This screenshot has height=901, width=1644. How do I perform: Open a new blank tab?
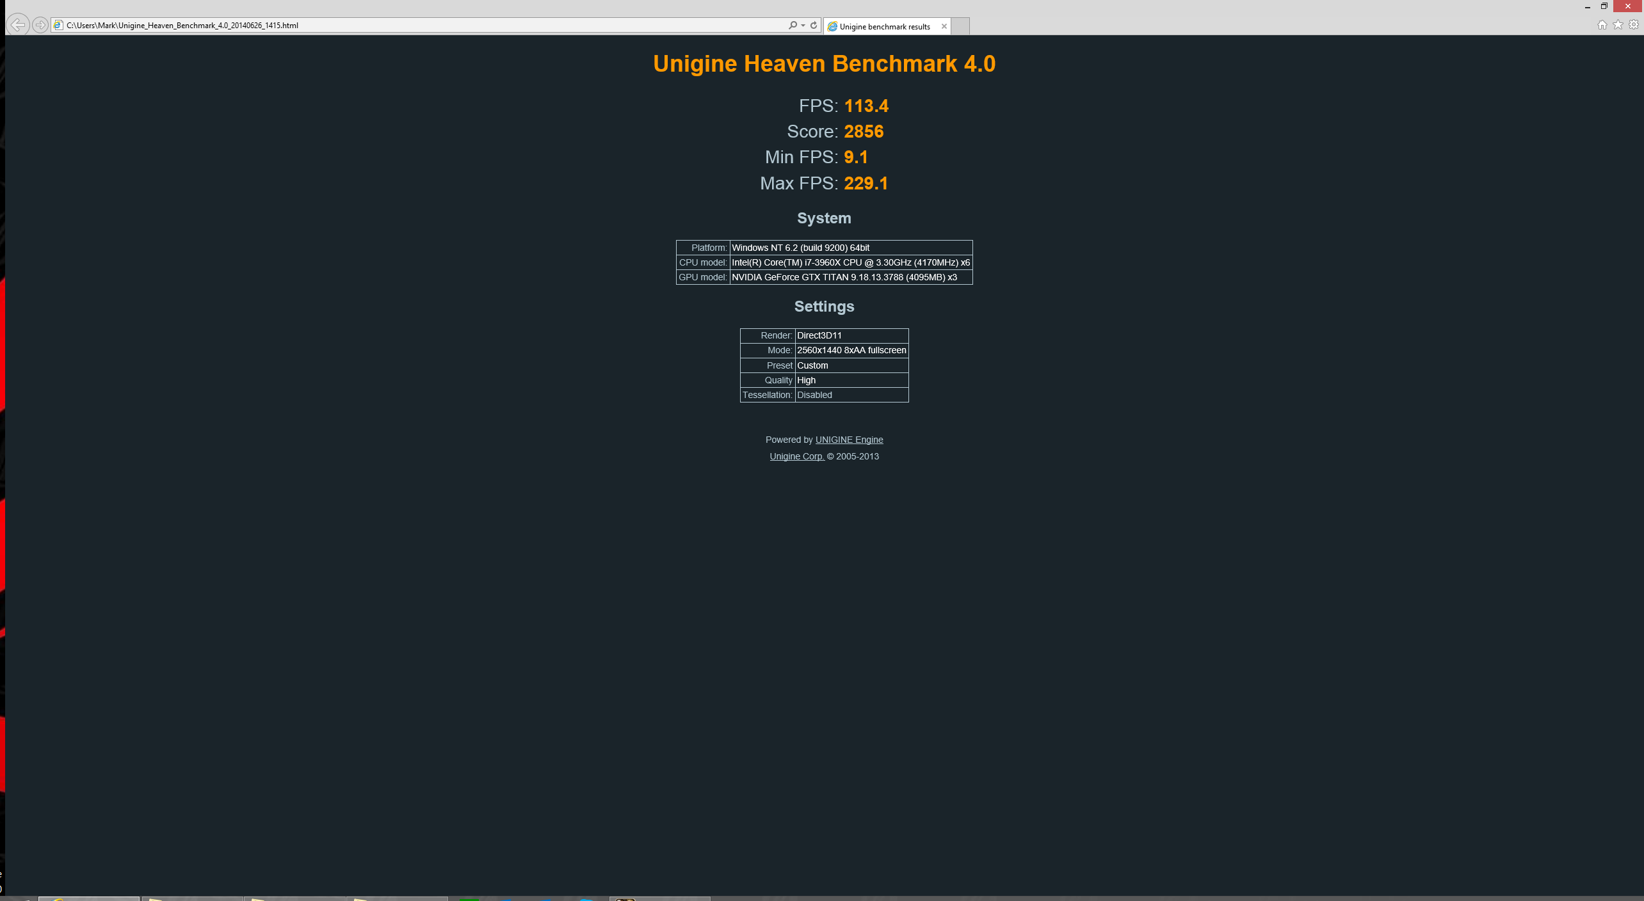[960, 26]
